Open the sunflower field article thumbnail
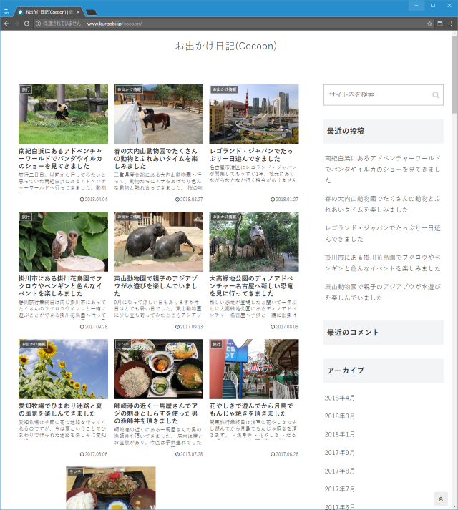Screen dimensions: 458x510 click(x=63, y=368)
